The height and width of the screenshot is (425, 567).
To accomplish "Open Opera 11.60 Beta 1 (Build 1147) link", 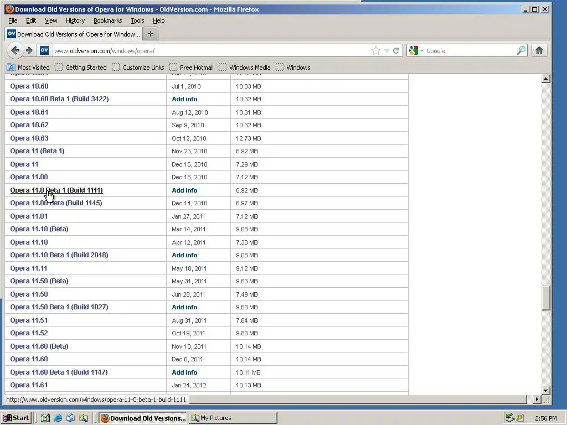I will point(59,372).
